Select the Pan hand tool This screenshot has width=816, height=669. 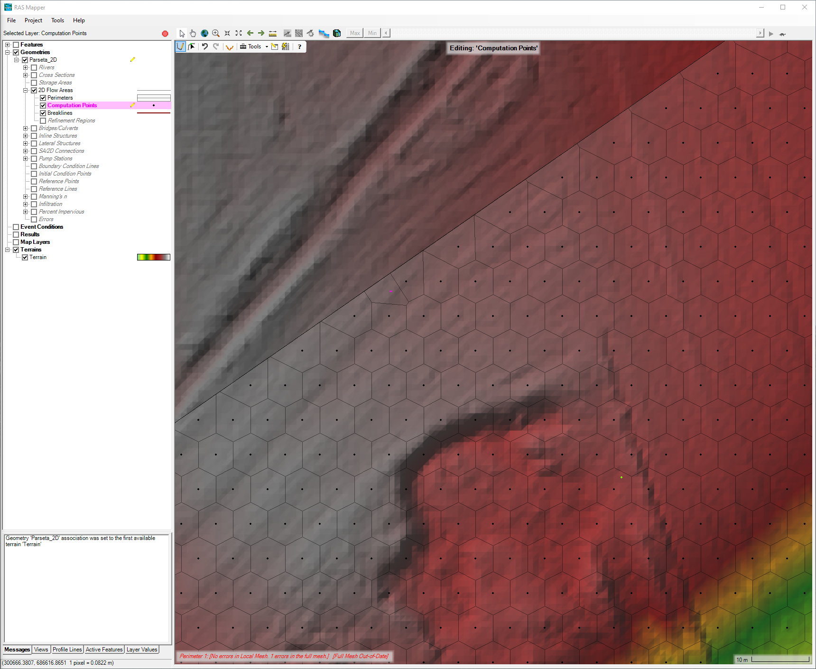coord(193,33)
